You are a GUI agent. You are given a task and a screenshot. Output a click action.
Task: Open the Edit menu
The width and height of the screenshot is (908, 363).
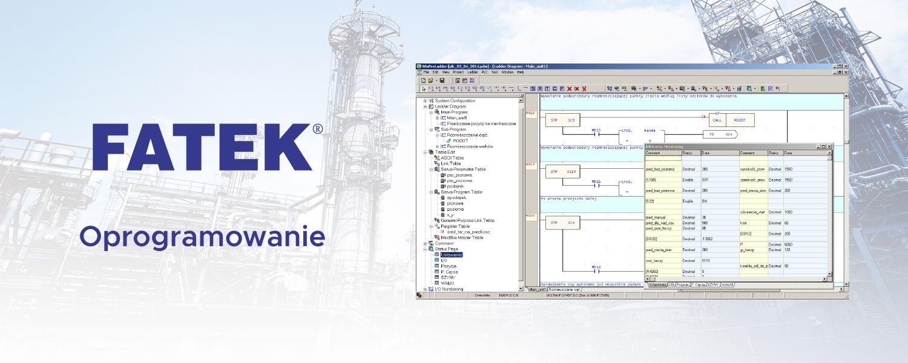pyautogui.click(x=435, y=72)
